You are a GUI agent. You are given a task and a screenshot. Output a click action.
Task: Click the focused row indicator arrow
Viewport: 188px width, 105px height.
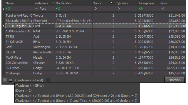pyautogui.click(x=3, y=26)
